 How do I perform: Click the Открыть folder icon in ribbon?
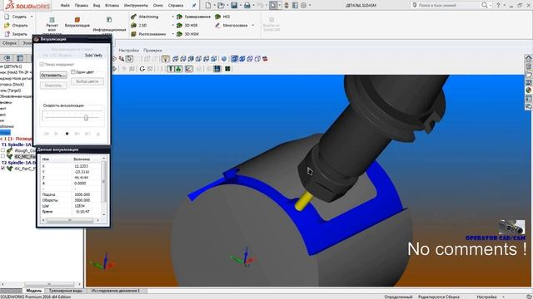(x=7, y=25)
